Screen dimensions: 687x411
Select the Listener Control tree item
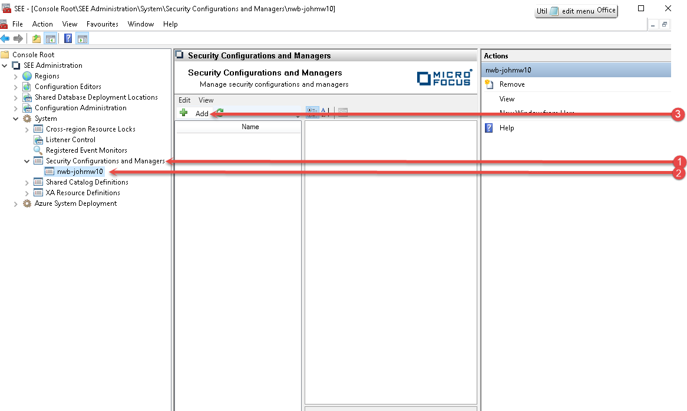[71, 140]
